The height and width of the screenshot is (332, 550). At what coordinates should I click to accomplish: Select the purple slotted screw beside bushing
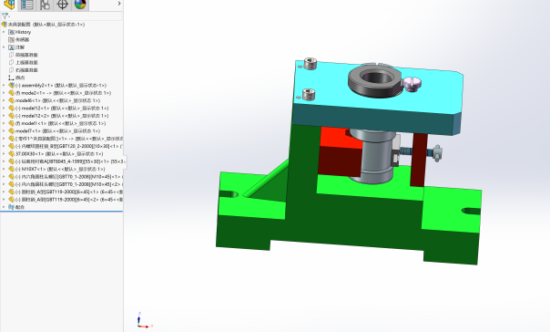click(412, 84)
